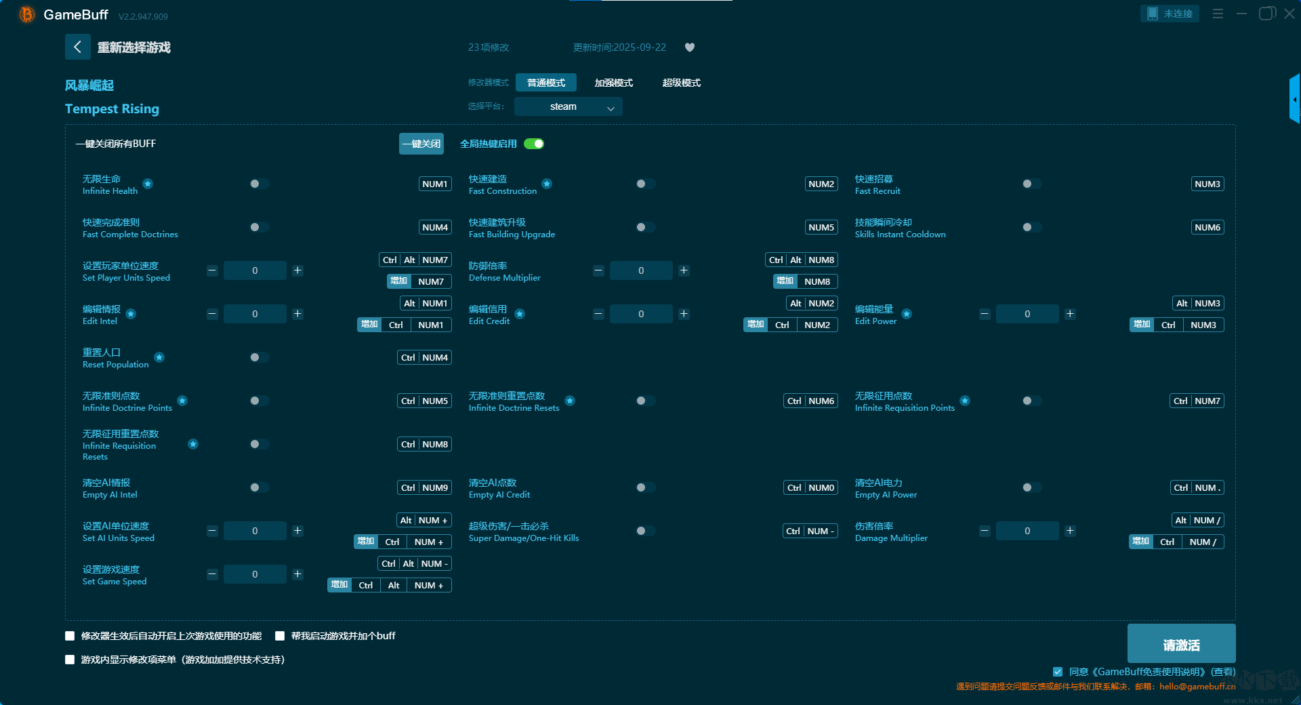This screenshot has width=1301, height=705.
Task: Toggle the global hotkey switch 全局热键启用
Action: [534, 144]
